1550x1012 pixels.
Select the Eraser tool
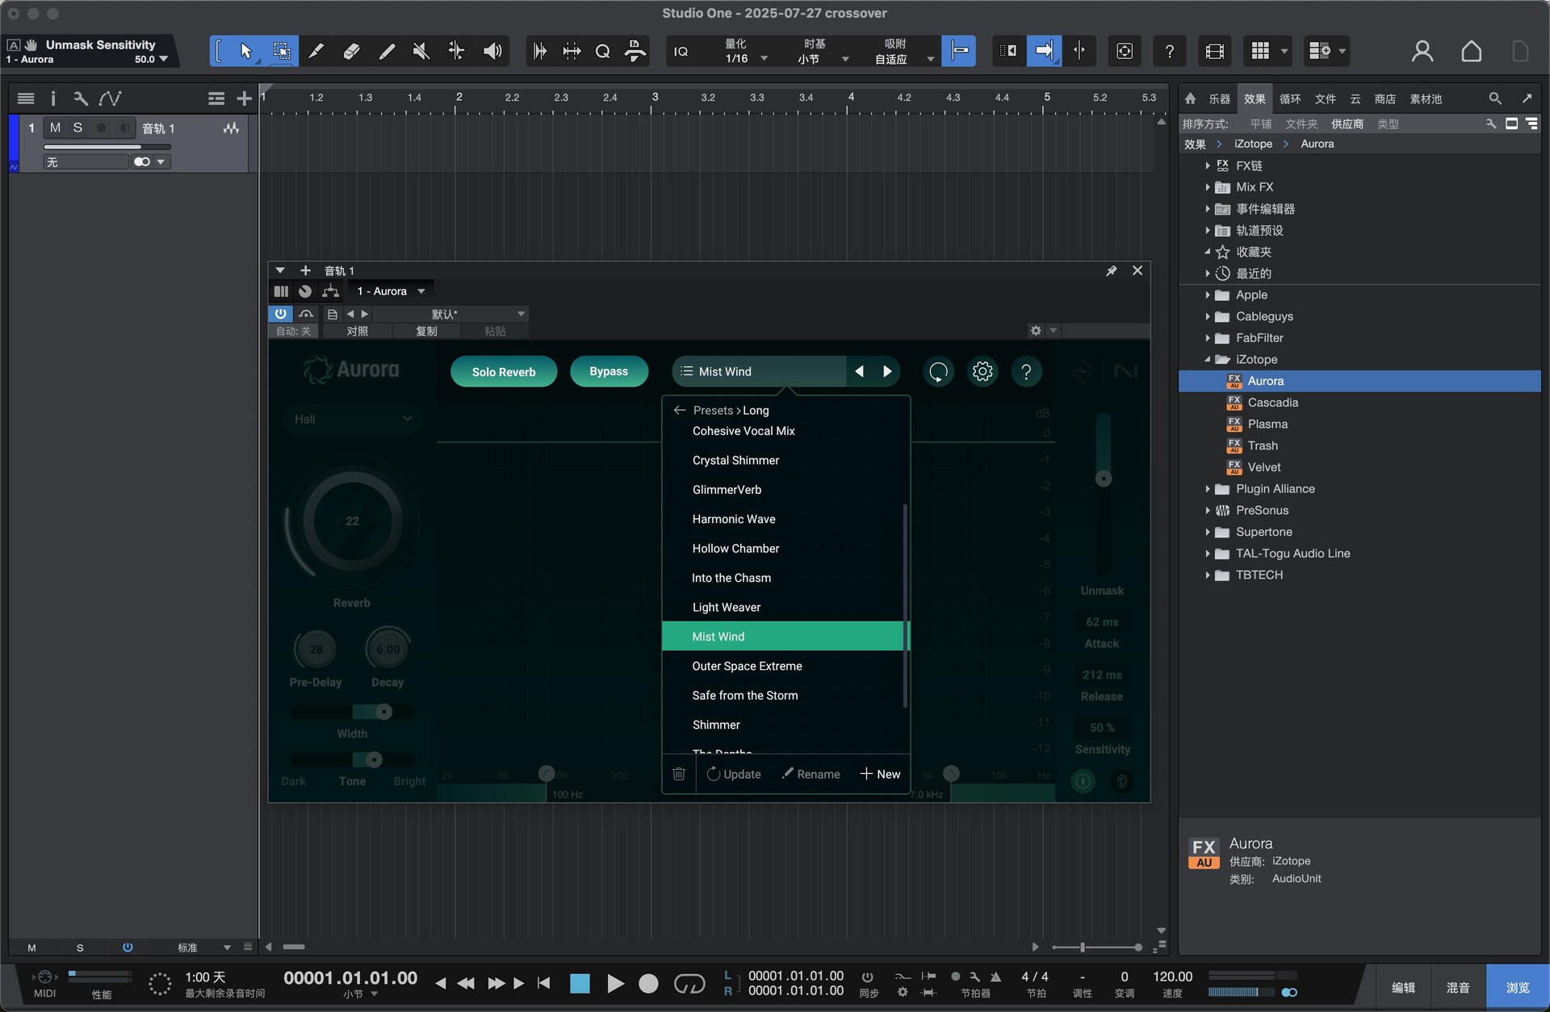351,52
